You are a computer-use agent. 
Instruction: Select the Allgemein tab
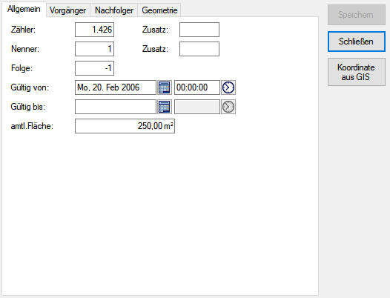tap(24, 9)
